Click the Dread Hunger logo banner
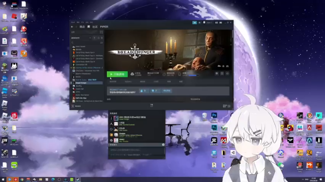Screen dimensions: 325x182 135,52
